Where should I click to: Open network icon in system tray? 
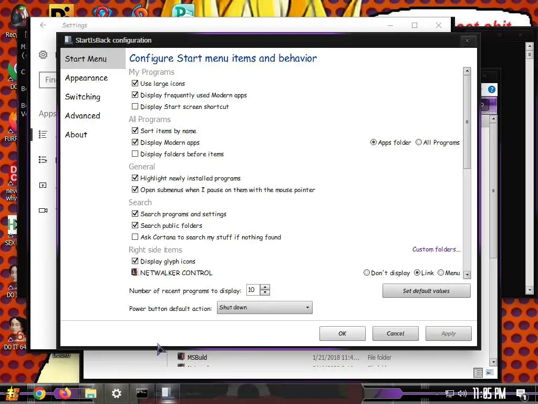(x=450, y=393)
